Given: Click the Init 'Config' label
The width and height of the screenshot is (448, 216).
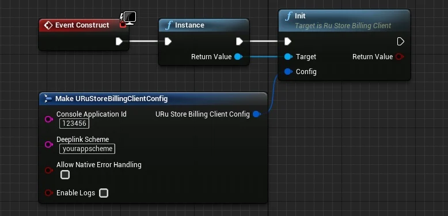Looking at the screenshot, I should point(306,72).
